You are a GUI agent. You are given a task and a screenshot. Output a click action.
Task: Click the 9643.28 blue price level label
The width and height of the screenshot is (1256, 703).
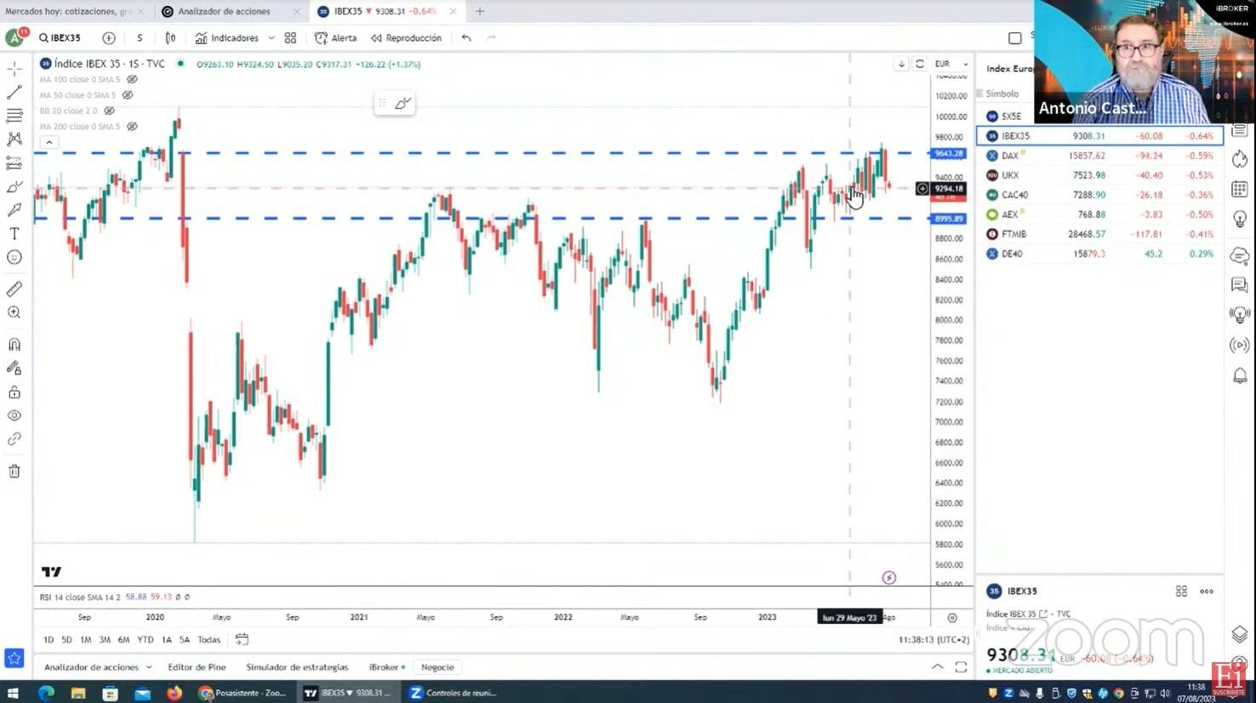(x=949, y=154)
